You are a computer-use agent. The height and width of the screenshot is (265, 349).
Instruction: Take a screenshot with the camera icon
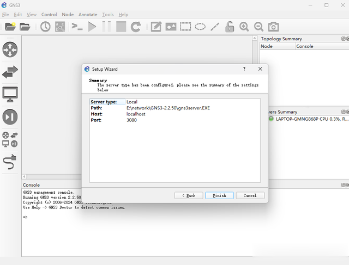coord(273,27)
